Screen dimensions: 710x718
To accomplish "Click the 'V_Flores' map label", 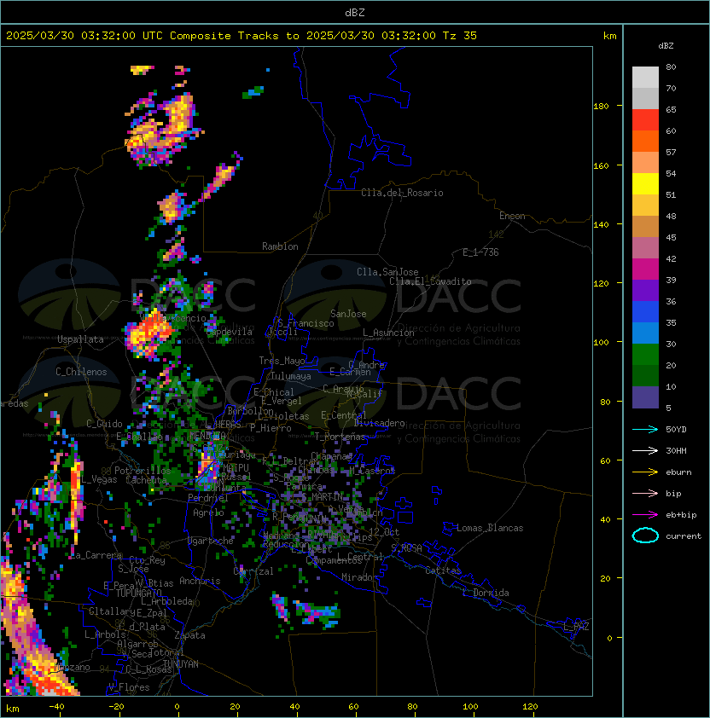I will coord(129,688).
